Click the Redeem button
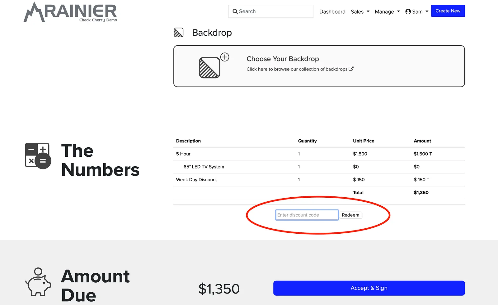This screenshot has width=498, height=305. [x=350, y=215]
